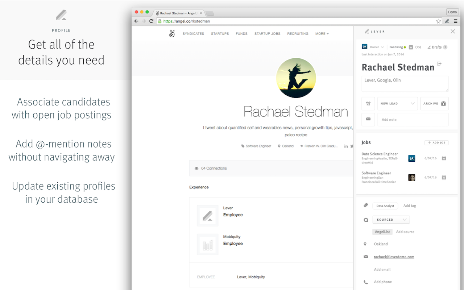Open SYNDICATES in AngelList navigation

pos(193,34)
